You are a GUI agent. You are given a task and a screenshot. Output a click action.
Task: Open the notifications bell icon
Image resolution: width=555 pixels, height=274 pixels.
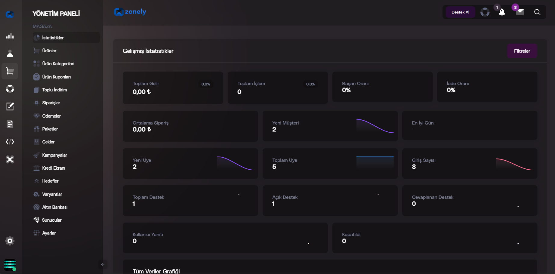click(502, 12)
